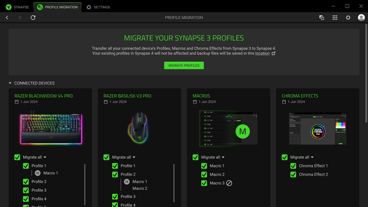Click the Razer Basilisk V3 Pro title
The image size is (368, 207).
coord(127,96)
